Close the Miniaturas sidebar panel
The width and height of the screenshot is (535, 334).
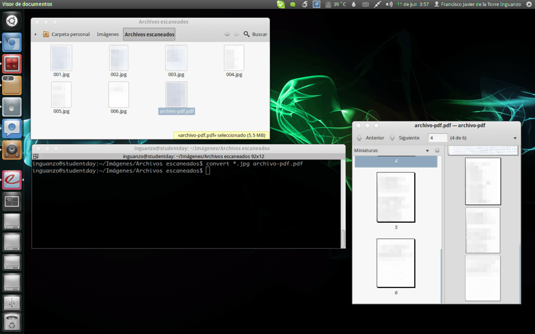click(x=437, y=151)
